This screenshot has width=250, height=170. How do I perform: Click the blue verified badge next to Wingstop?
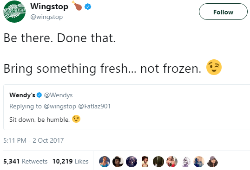[88, 7]
